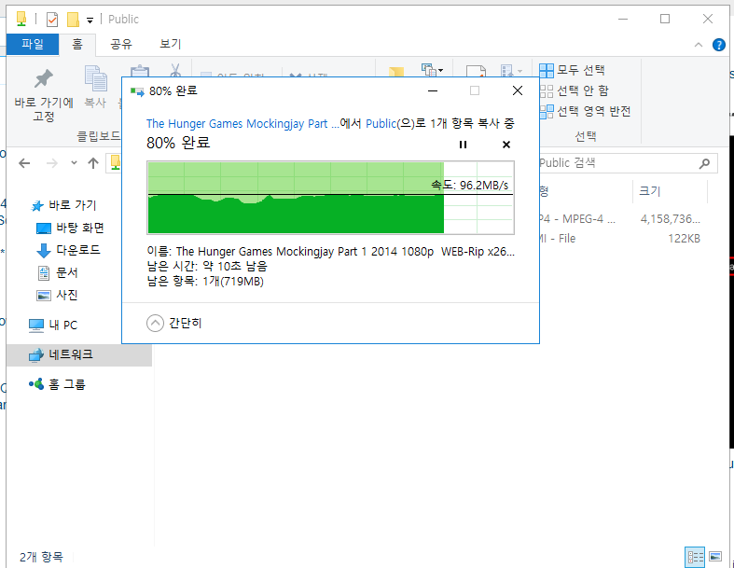The height and width of the screenshot is (568, 734).
Task: Click the paste clipboard icon in ribbon
Action: point(140,71)
